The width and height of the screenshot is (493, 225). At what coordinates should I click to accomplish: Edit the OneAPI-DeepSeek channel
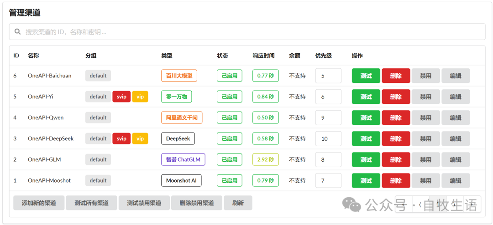tap(456, 138)
